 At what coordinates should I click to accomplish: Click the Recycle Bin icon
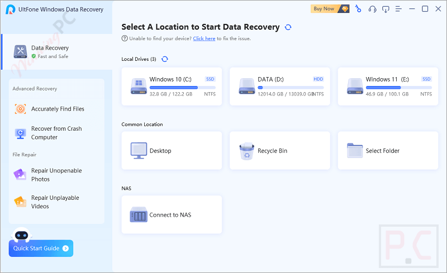(246, 151)
